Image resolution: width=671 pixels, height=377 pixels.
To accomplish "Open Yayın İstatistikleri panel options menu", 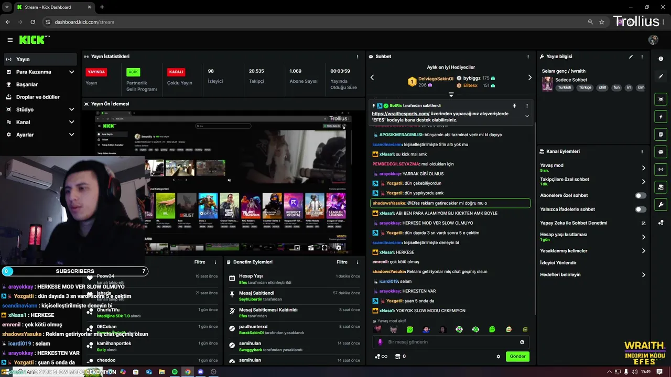I will tap(358, 57).
